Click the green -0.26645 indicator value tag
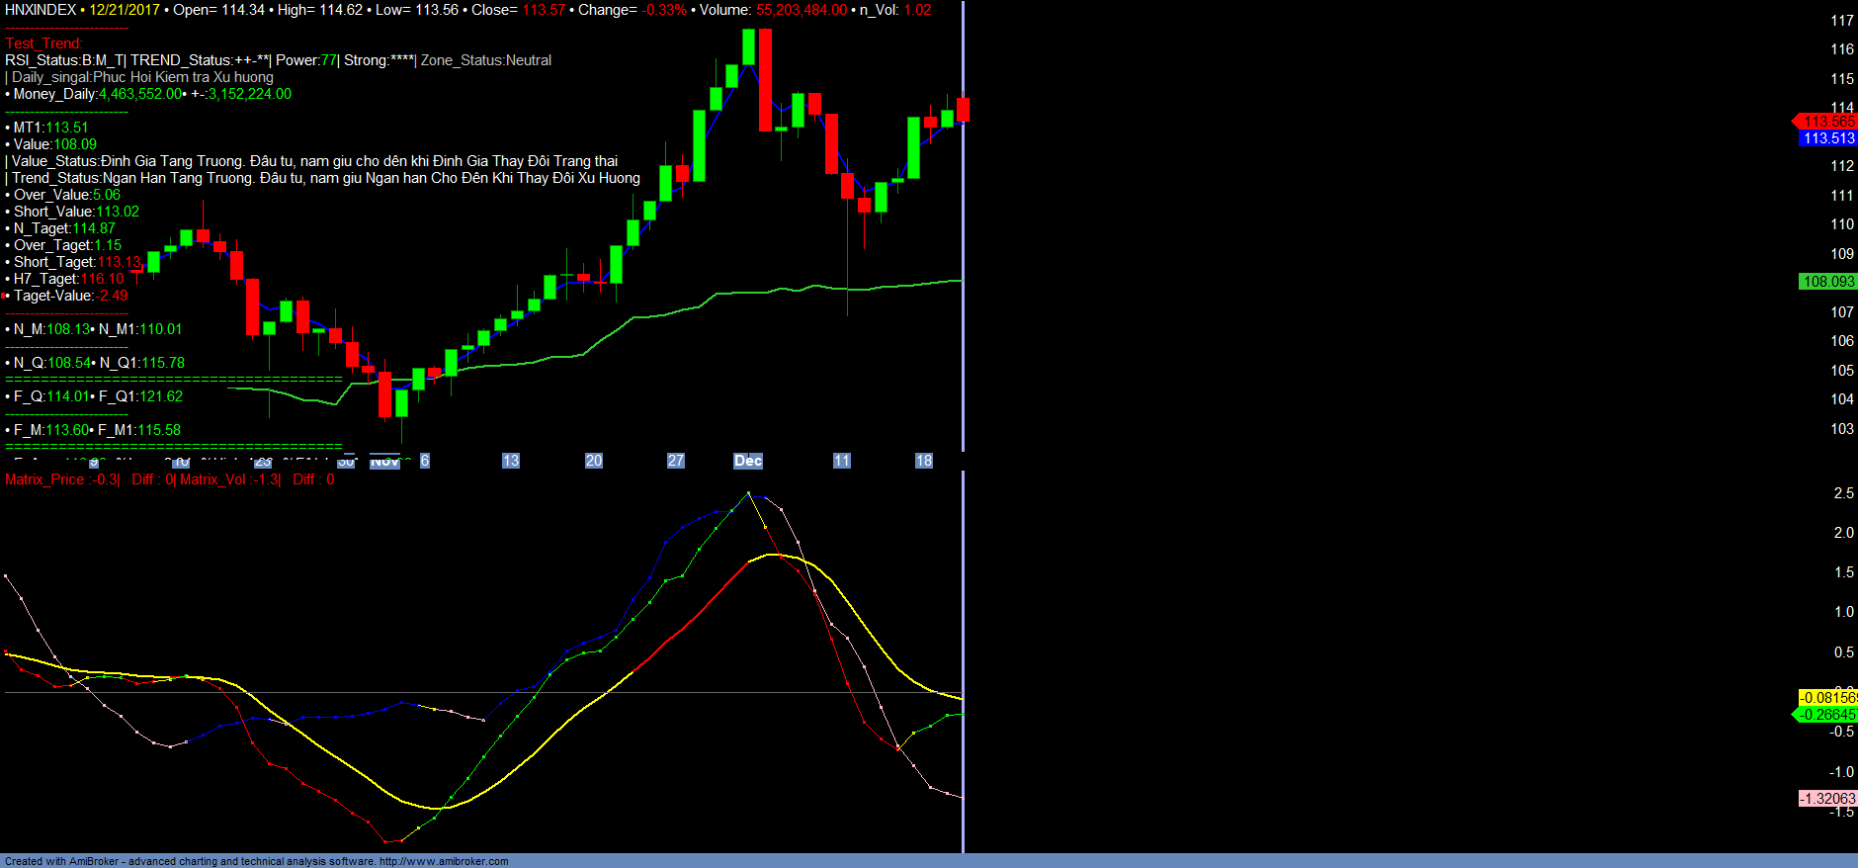1858x868 pixels. pyautogui.click(x=1827, y=715)
